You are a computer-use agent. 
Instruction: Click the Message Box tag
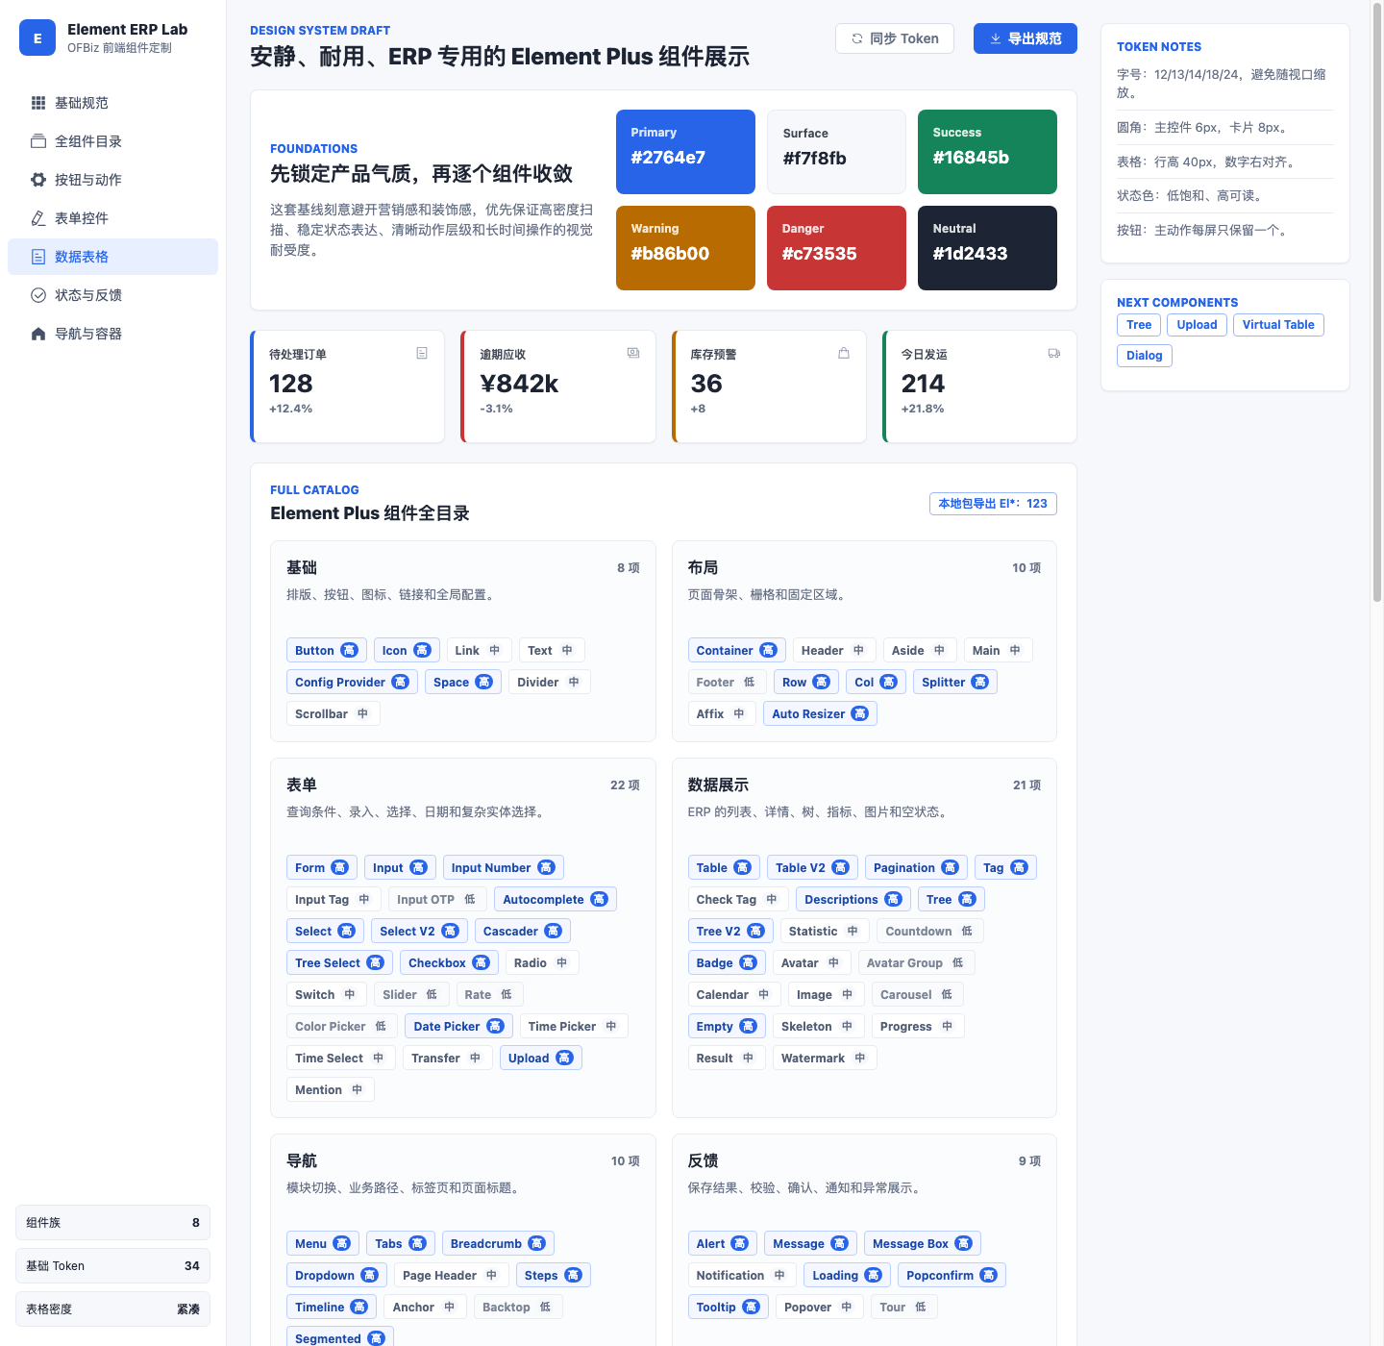(922, 1244)
